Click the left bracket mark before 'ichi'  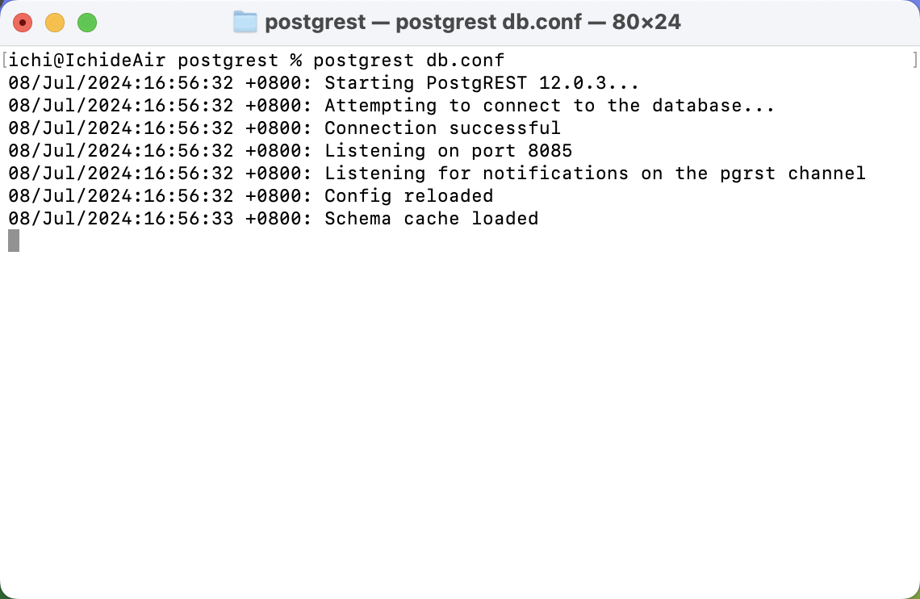pyautogui.click(x=5, y=60)
